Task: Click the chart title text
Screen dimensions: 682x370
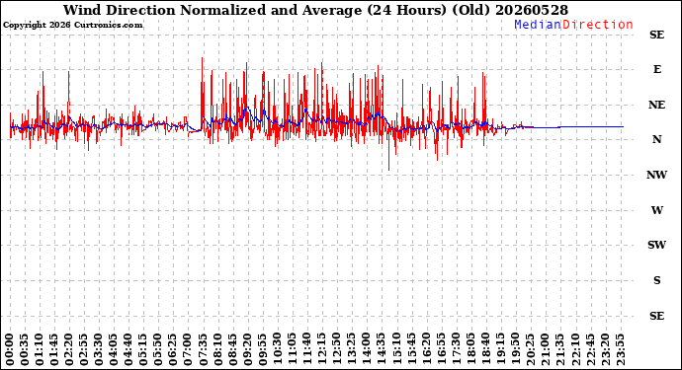Action: point(315,10)
